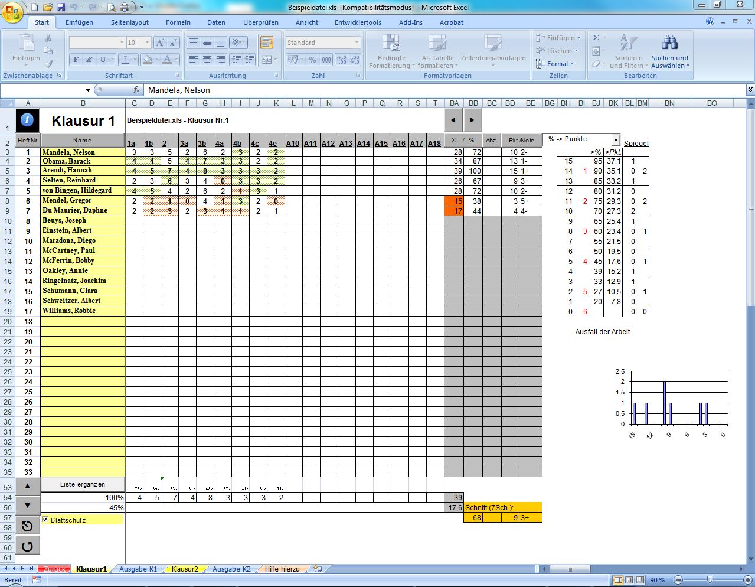Click the new worksheet tab icon
Screen dimensions: 755x587
point(318,569)
